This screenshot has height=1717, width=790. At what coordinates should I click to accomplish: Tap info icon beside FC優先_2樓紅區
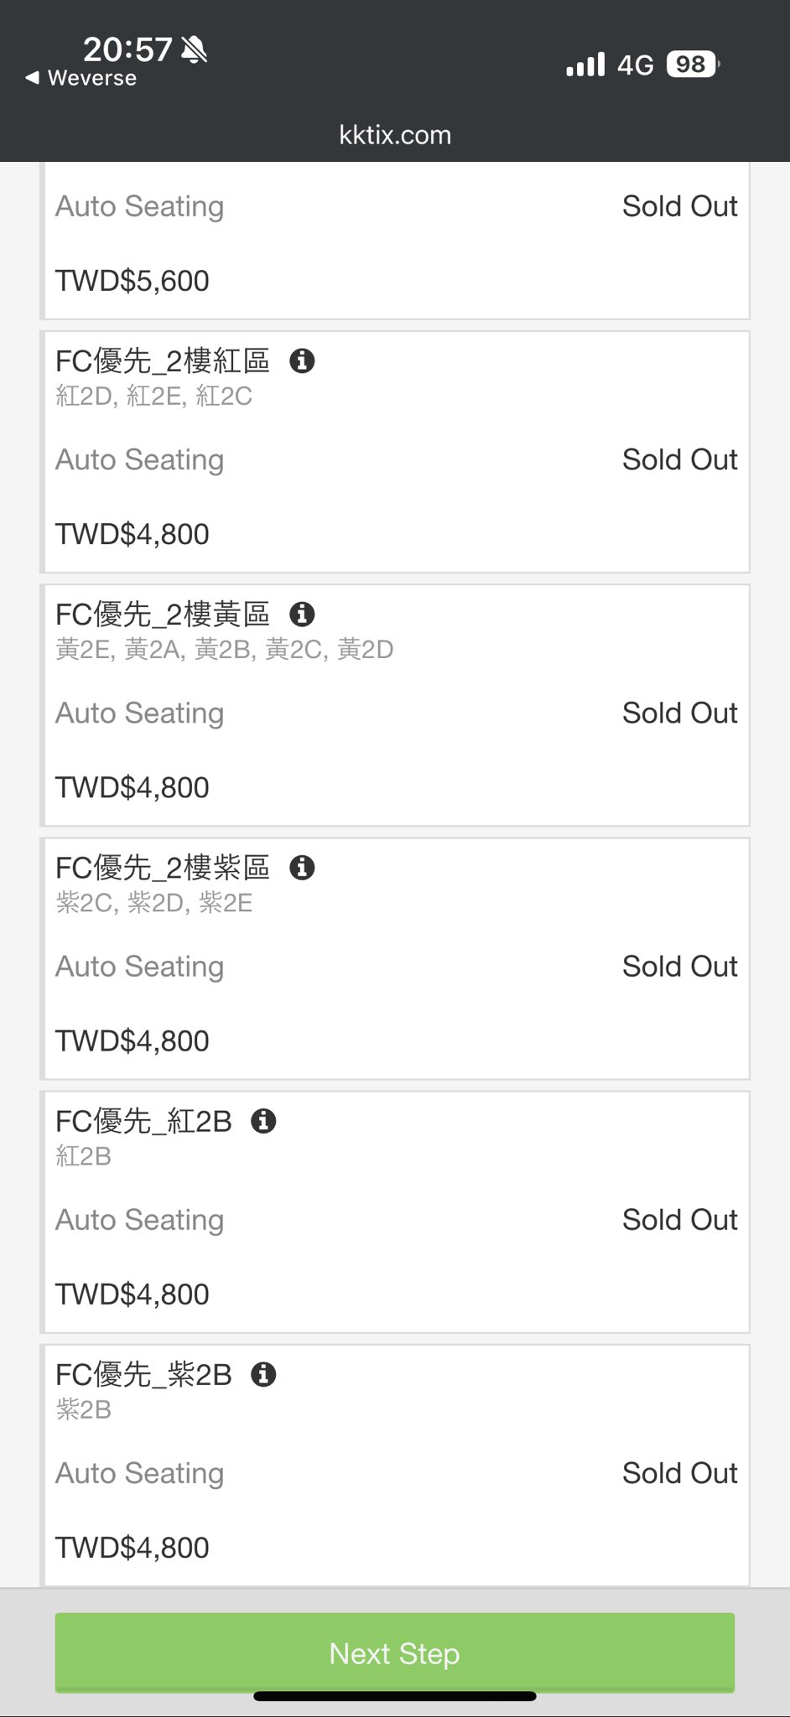click(x=302, y=361)
